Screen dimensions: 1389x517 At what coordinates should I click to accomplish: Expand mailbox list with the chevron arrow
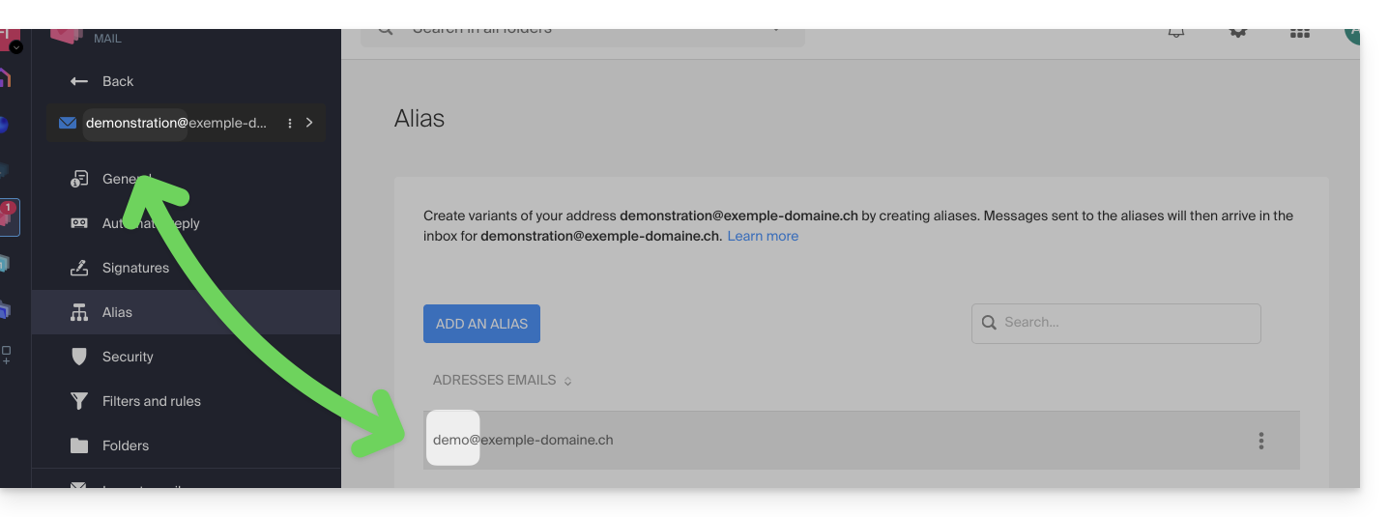tap(309, 123)
